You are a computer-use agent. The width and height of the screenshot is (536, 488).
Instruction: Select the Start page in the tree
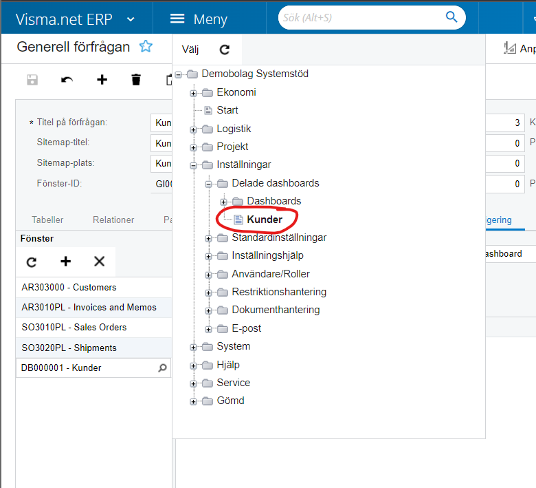(227, 110)
